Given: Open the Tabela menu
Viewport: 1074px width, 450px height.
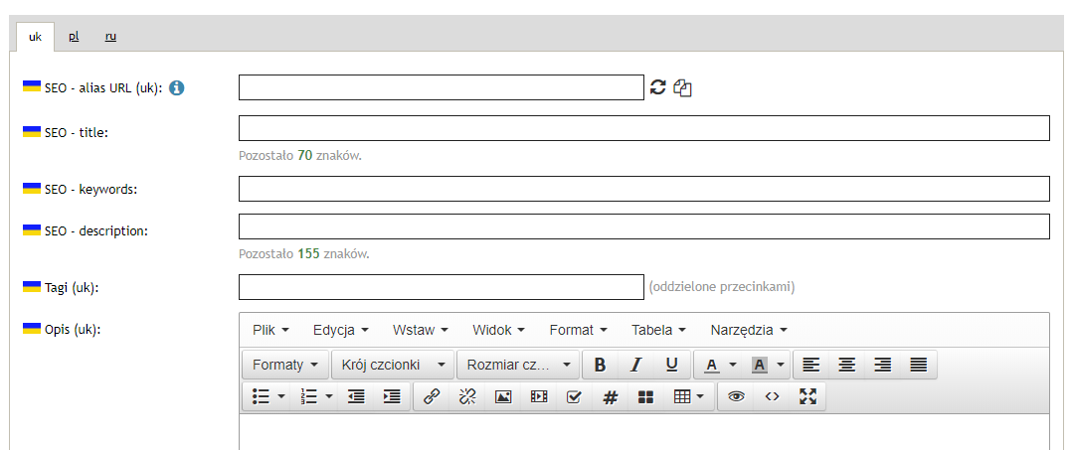Looking at the screenshot, I should click(x=658, y=330).
